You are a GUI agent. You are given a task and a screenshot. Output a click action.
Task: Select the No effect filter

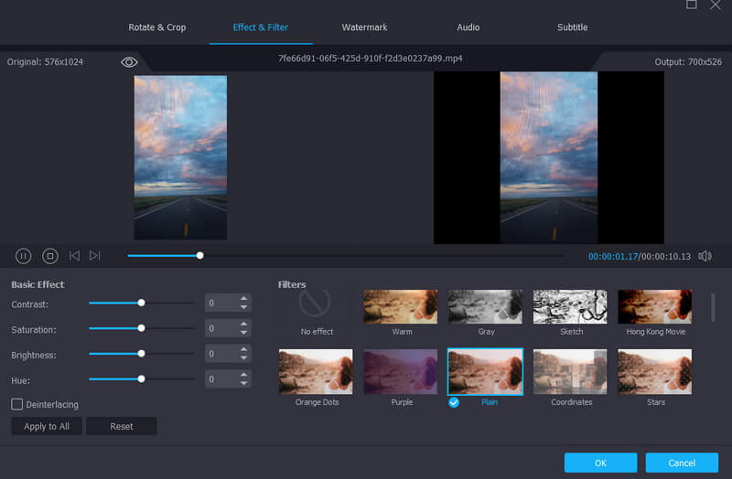317,306
